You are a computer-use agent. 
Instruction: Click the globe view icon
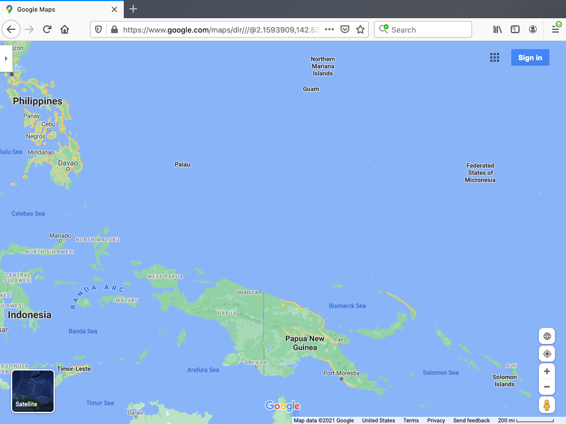(547, 336)
